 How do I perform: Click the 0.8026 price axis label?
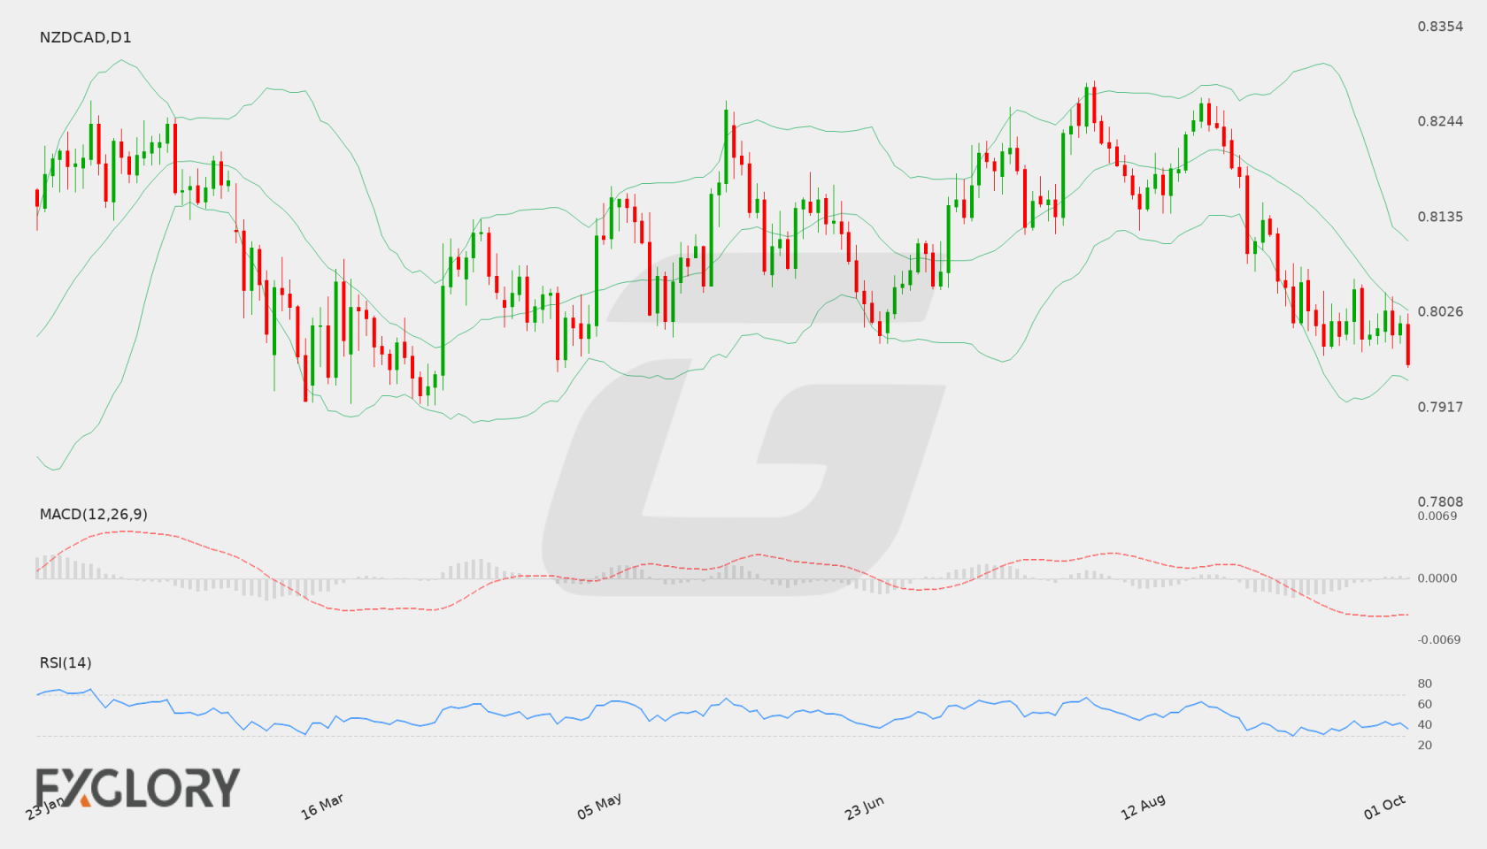click(x=1440, y=311)
